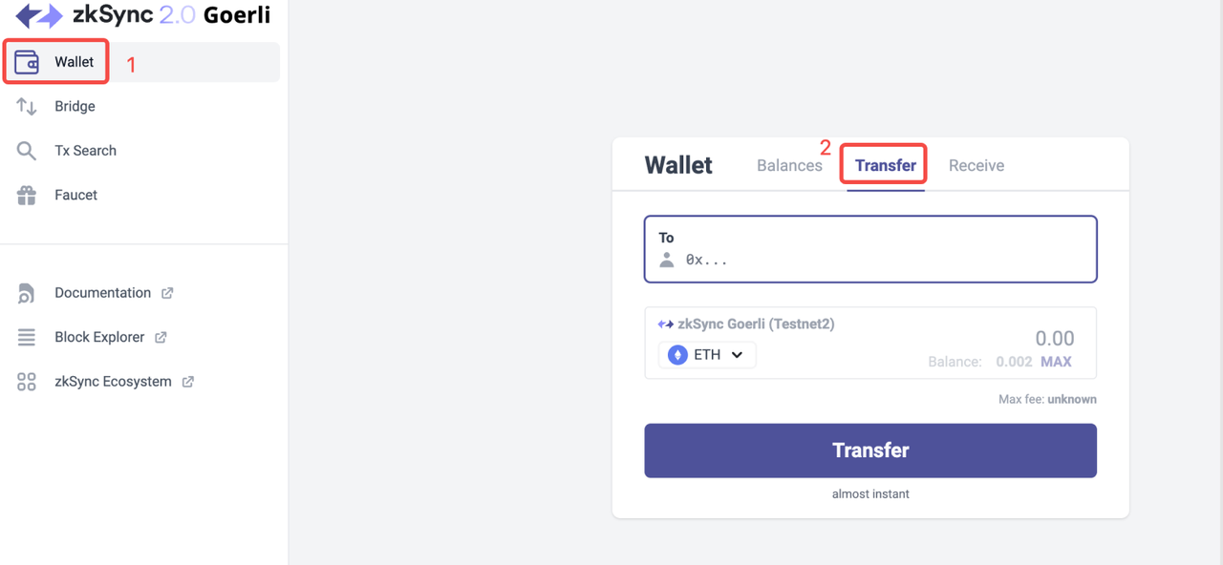Click external link icon beside Documentation
Image resolution: width=1223 pixels, height=565 pixels.
tap(167, 293)
